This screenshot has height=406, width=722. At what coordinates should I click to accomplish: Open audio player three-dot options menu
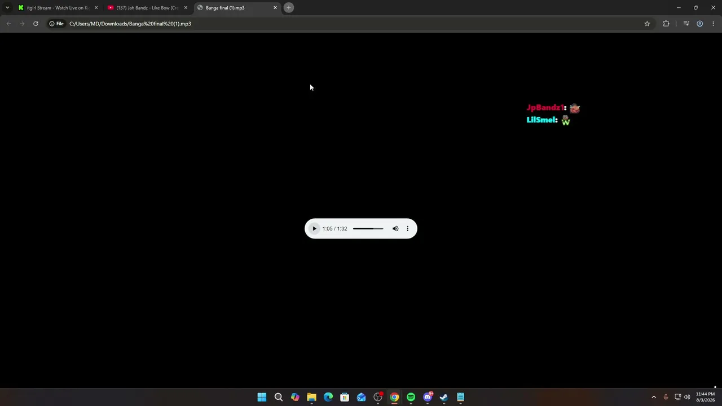click(407, 228)
